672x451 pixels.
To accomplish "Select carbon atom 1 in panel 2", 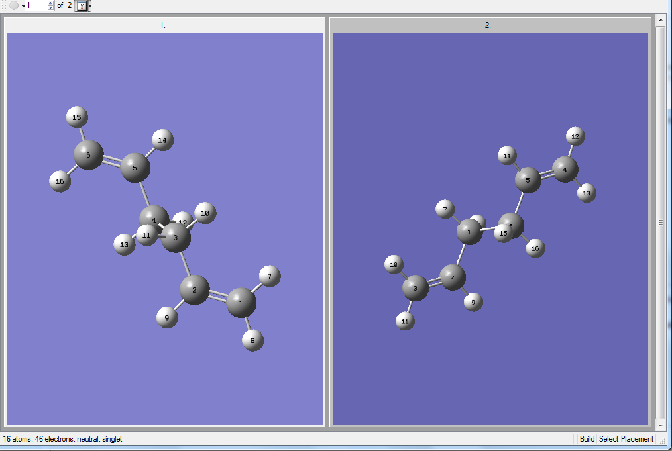I will 469,232.
